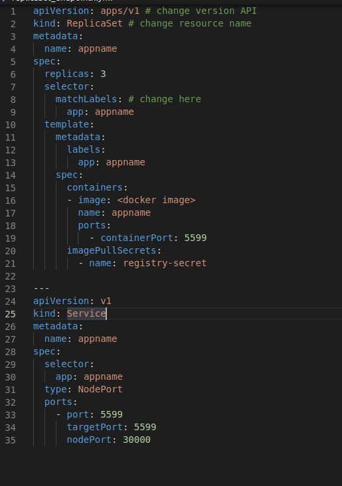Click the appname value on line 30
Image resolution: width=342 pixels, height=486 pixels.
coord(103,377)
